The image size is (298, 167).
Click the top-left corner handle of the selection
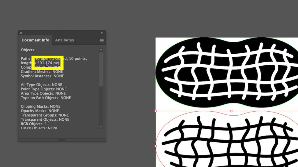point(156,111)
